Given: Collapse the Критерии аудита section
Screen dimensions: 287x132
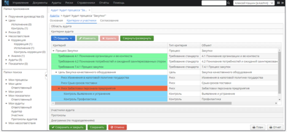Looking at the screenshot, I should (166, 31).
